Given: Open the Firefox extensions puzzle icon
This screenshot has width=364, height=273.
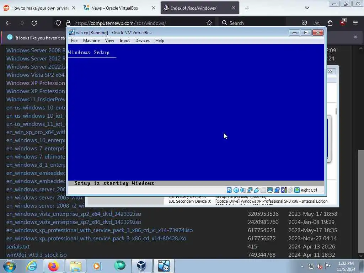Looking at the screenshot, I should coord(330,23).
